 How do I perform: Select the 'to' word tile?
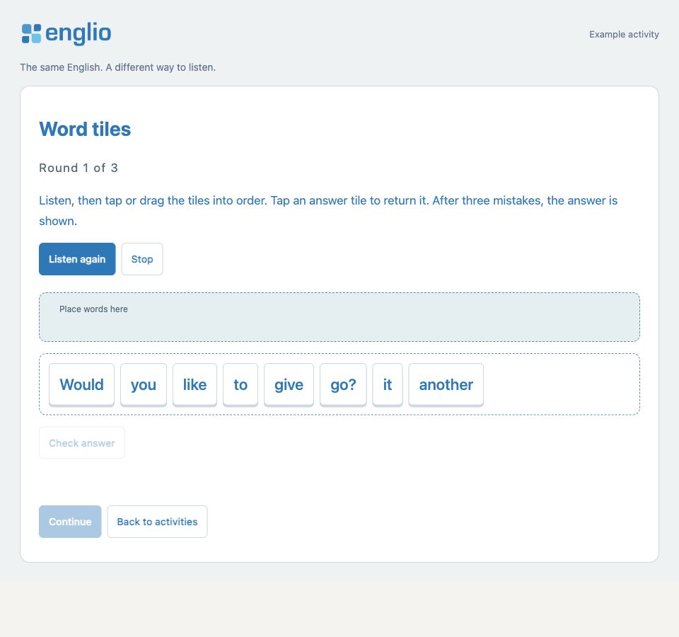pyautogui.click(x=240, y=385)
